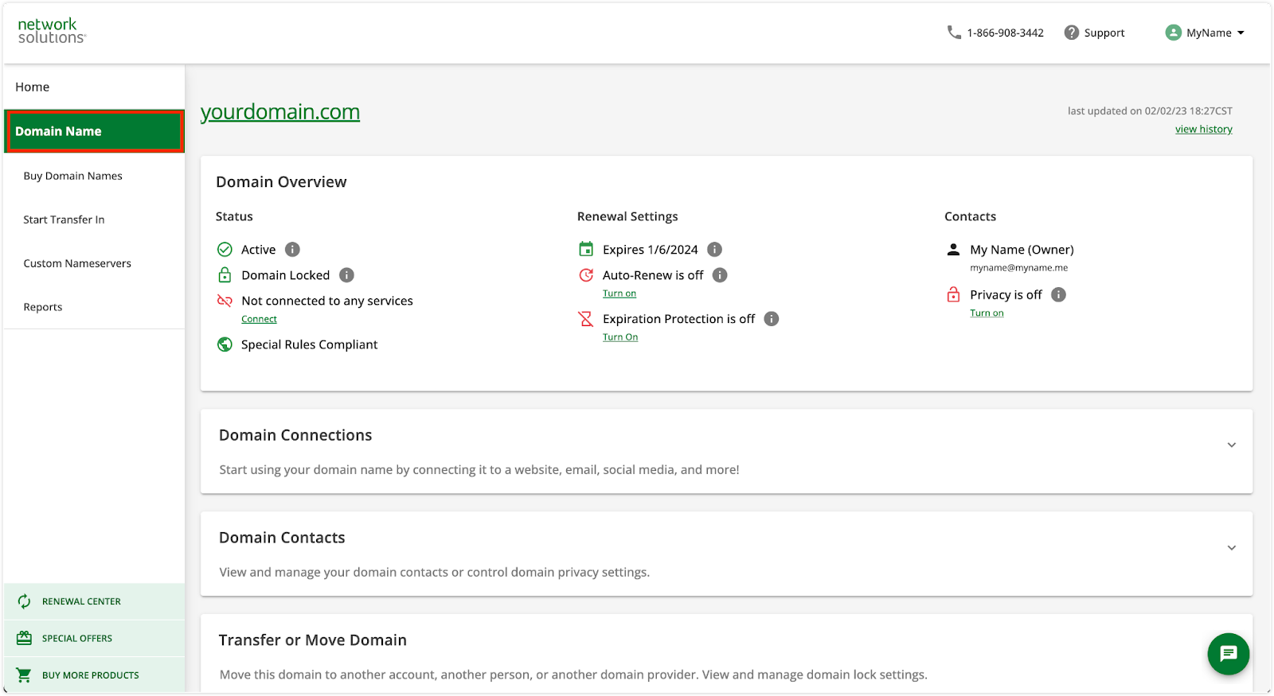Image resolution: width=1274 pixels, height=696 pixels.
Task: Click the Transfer or Move Domain heading
Action: [x=313, y=640]
